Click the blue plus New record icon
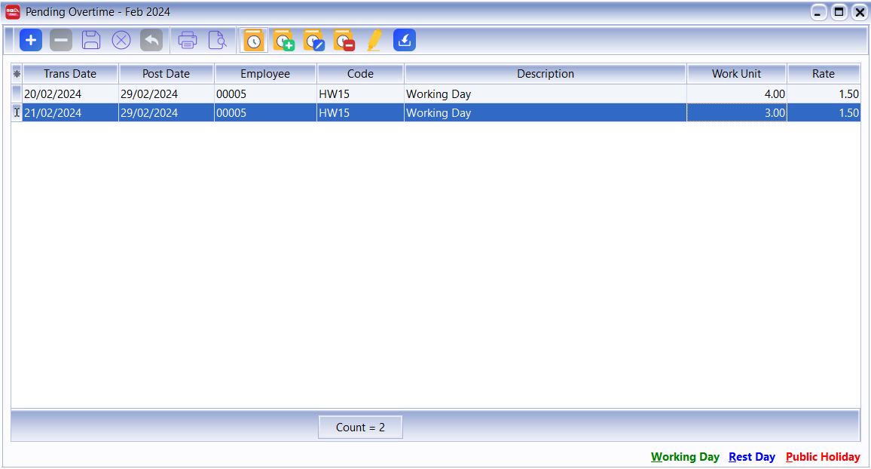Screen dimensions: 871x469 tap(31, 41)
